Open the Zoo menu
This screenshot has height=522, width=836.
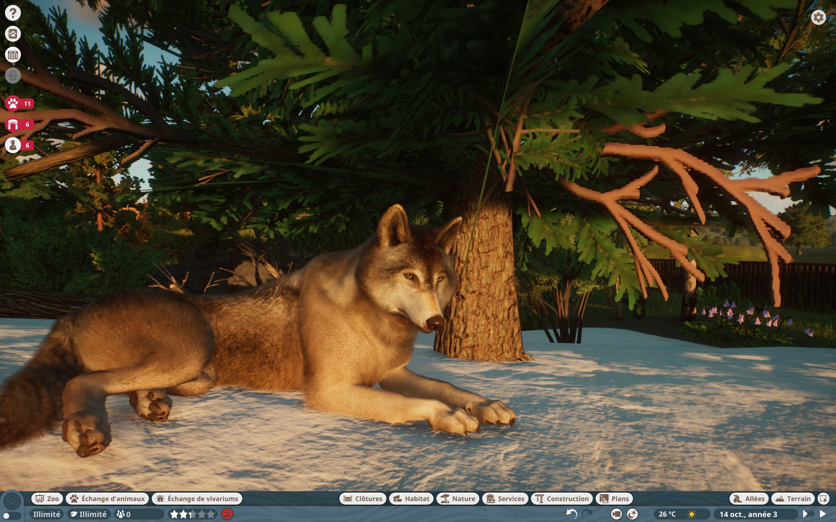pyautogui.click(x=47, y=499)
